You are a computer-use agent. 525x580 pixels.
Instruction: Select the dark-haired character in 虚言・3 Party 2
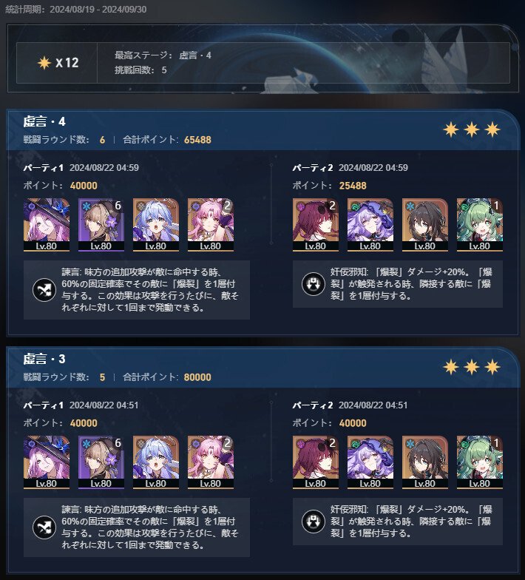[425, 462]
